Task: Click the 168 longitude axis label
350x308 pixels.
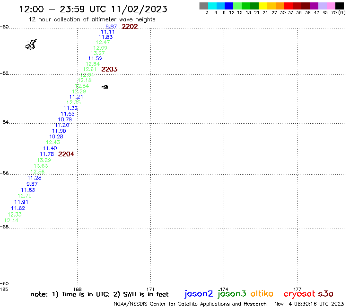Action: coord(78,289)
